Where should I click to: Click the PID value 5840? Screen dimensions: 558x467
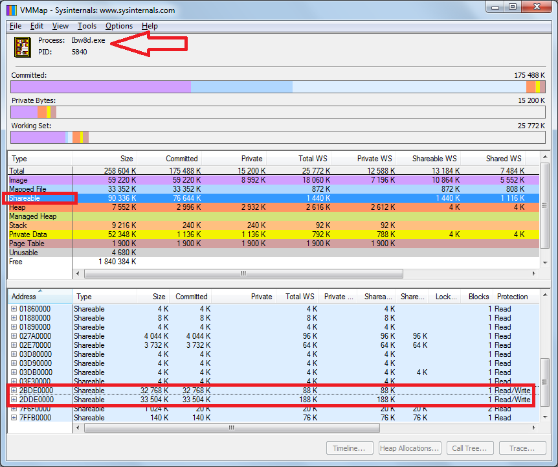pyautogui.click(x=80, y=52)
